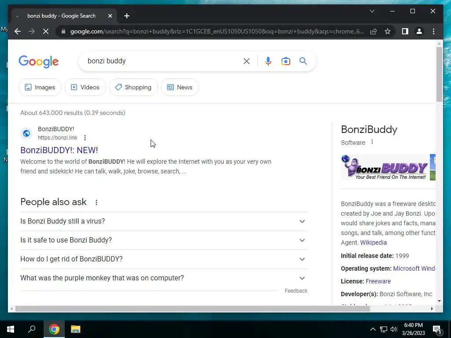
Task: Click the BonziBuddy knowledge panel title
Action: (x=369, y=130)
